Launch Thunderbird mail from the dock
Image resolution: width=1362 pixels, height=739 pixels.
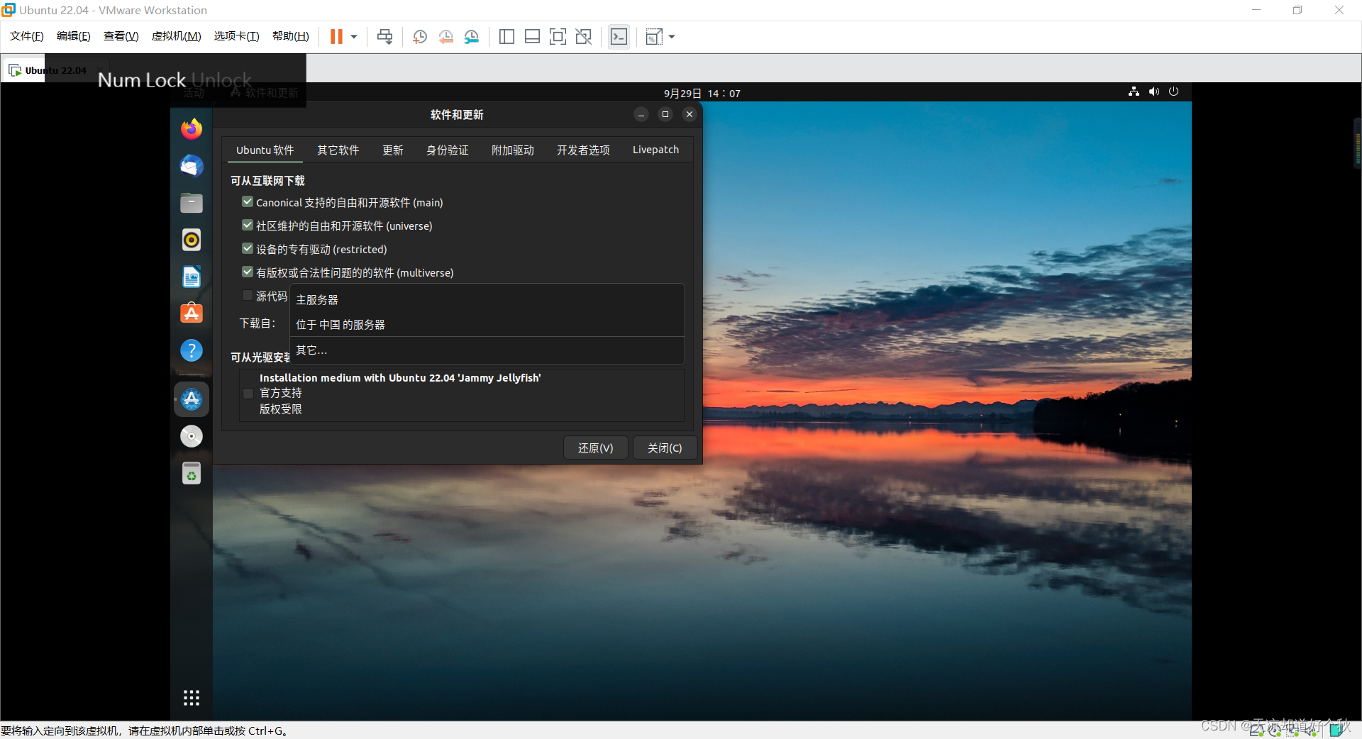[x=192, y=166]
